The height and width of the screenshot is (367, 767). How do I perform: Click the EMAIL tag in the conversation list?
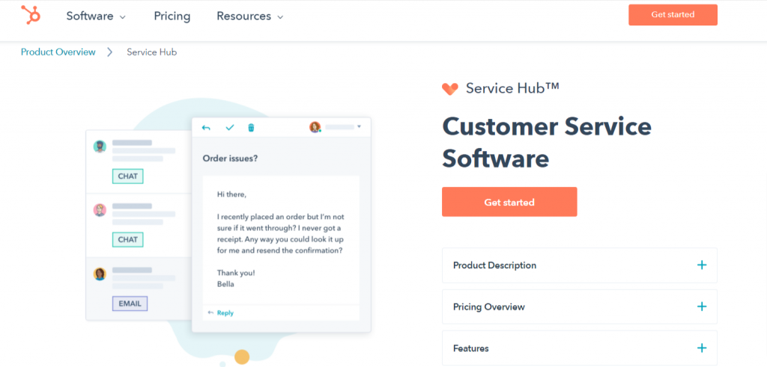coord(130,303)
